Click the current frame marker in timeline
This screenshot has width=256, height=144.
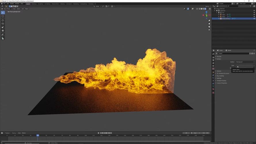[x=38, y=135]
